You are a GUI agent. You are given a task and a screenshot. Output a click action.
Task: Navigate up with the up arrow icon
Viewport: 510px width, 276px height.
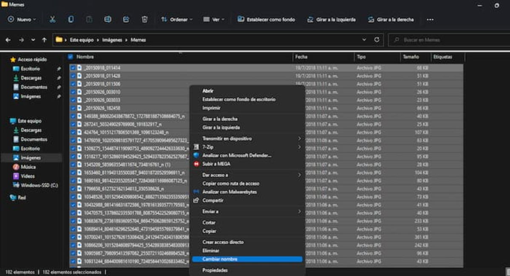coord(44,40)
